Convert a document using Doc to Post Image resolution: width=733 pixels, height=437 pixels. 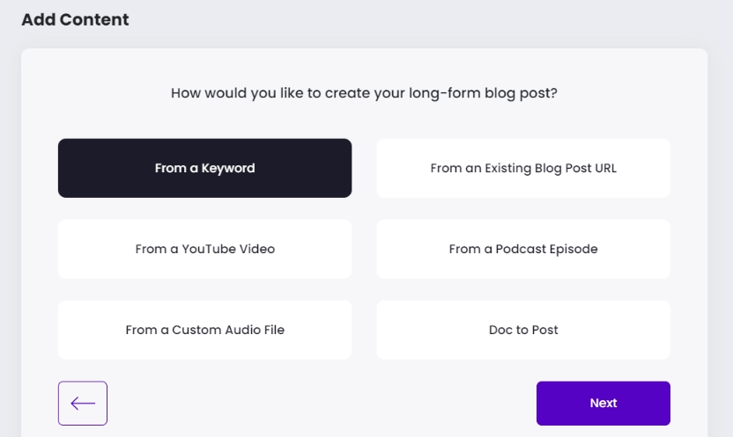(523, 330)
